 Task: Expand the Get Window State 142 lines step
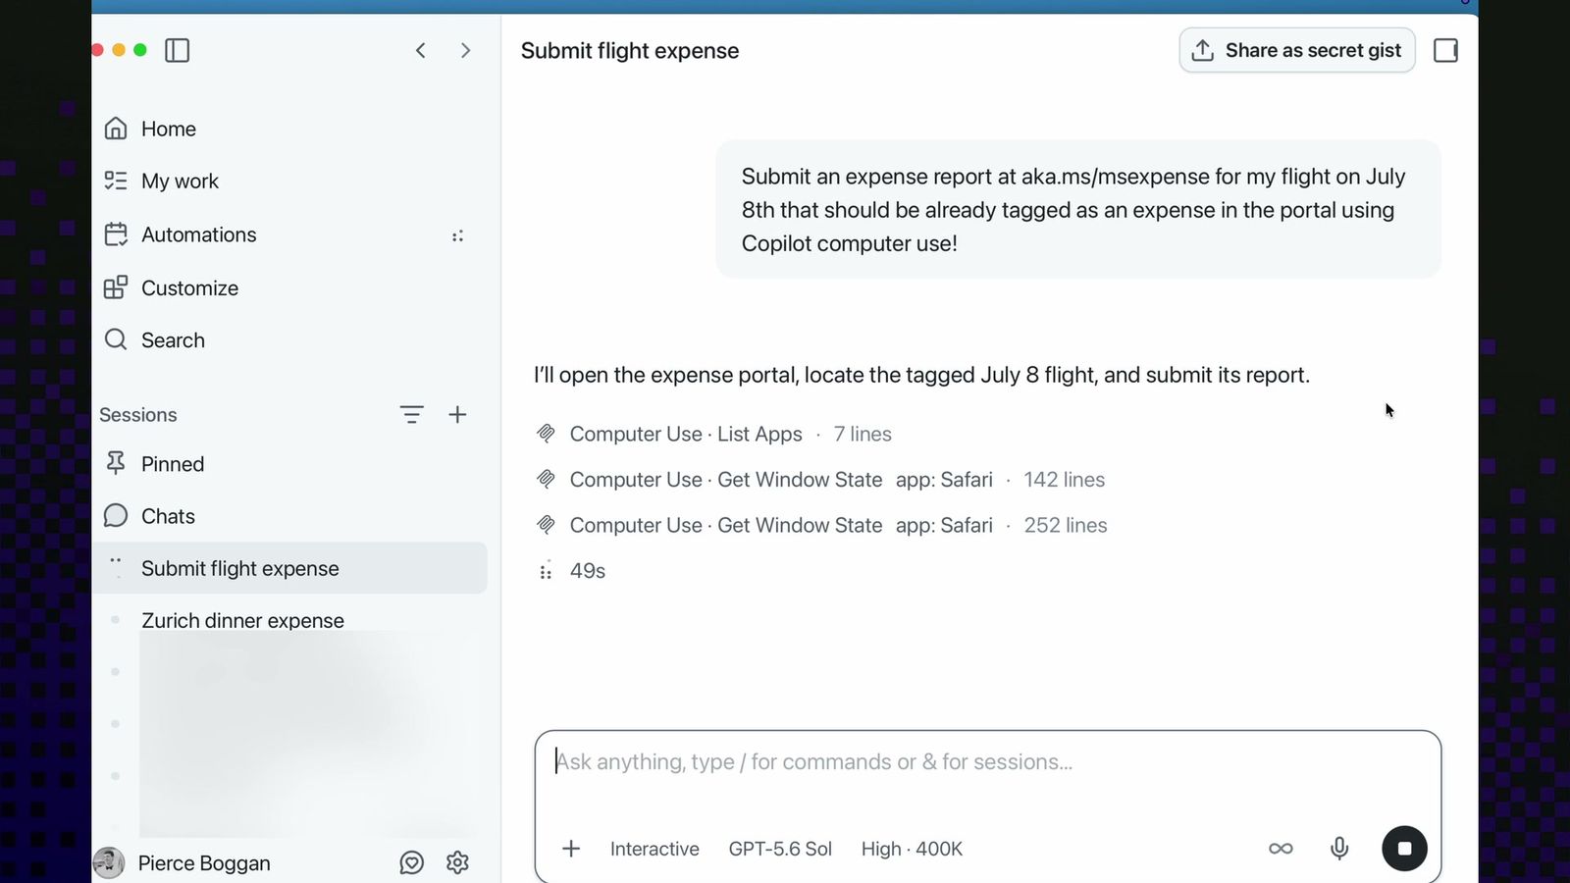point(820,480)
